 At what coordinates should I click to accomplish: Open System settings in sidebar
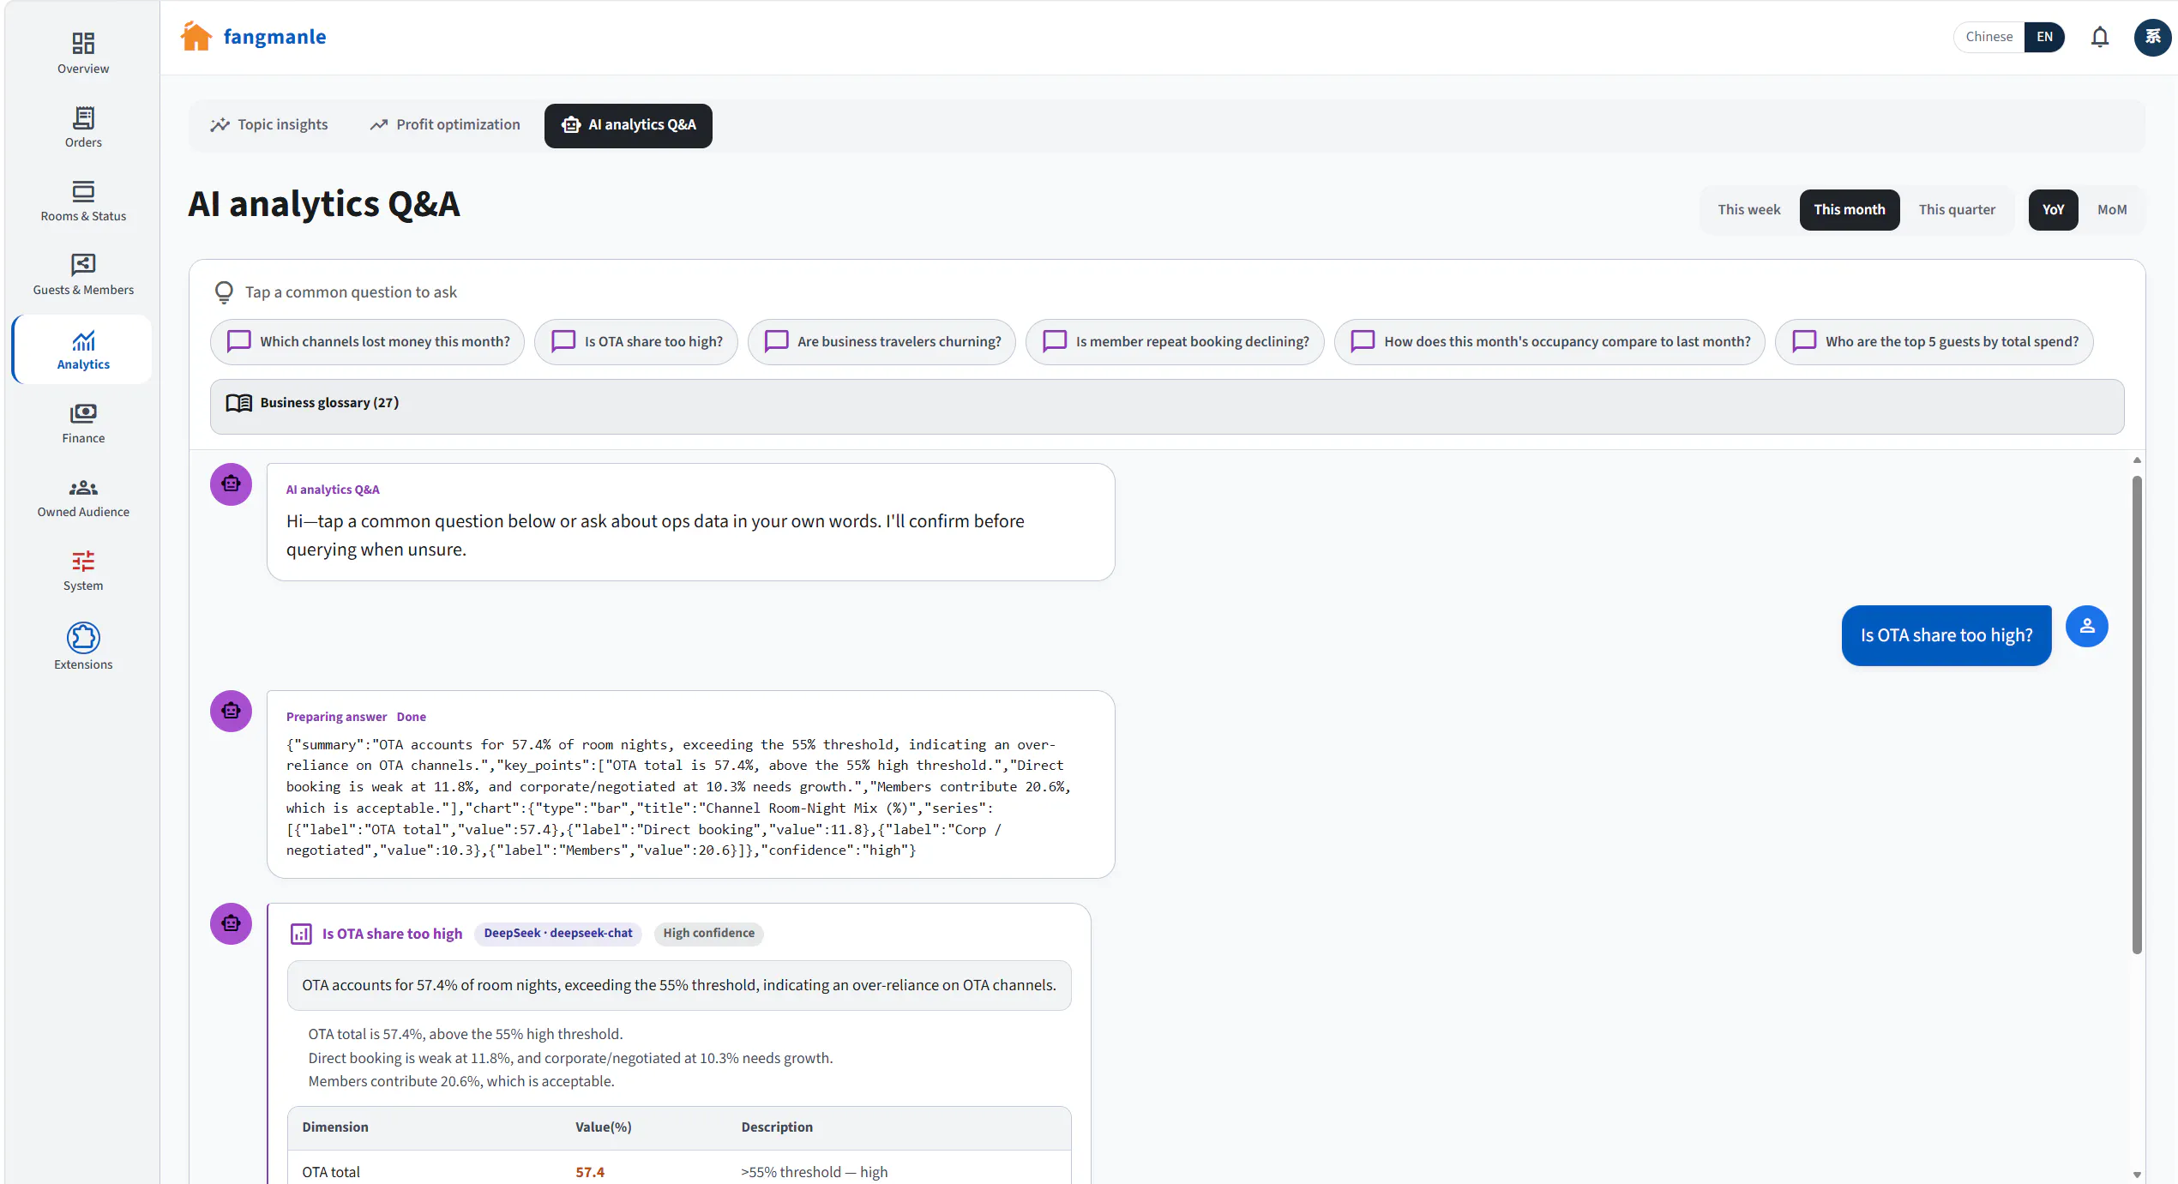coord(83,570)
